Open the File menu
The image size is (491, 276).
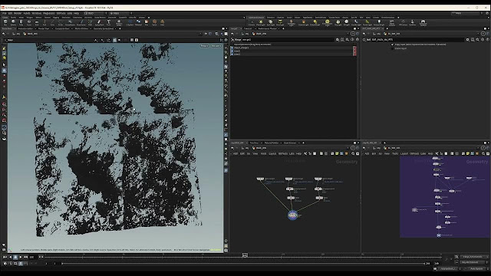pyautogui.click(x=4, y=14)
